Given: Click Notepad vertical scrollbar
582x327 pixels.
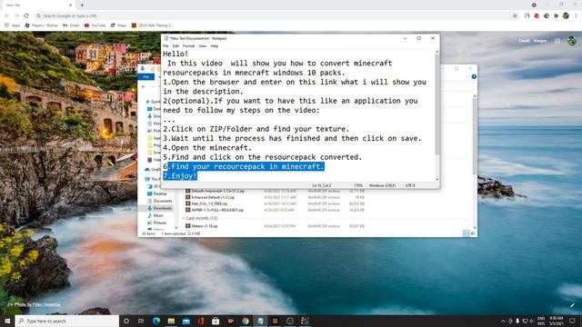Looking at the screenshot, I should coord(436,104).
